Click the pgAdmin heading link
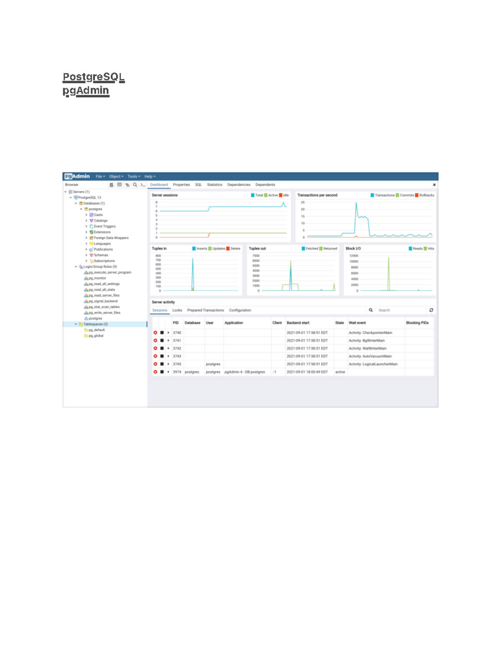This screenshot has height=649, width=501. (86, 90)
